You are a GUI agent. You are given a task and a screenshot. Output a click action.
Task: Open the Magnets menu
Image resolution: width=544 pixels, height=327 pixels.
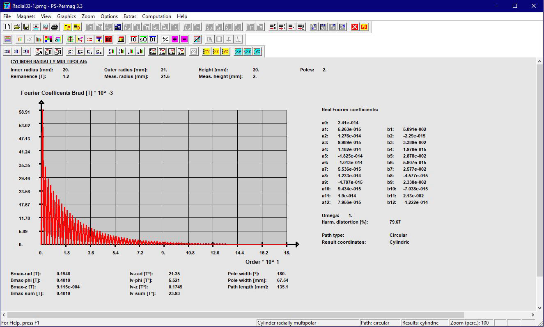pos(26,16)
